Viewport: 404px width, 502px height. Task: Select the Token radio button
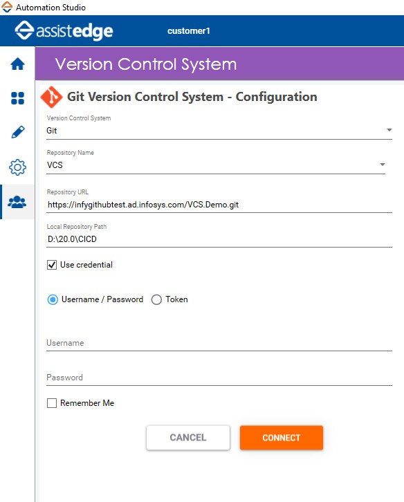[156, 299]
